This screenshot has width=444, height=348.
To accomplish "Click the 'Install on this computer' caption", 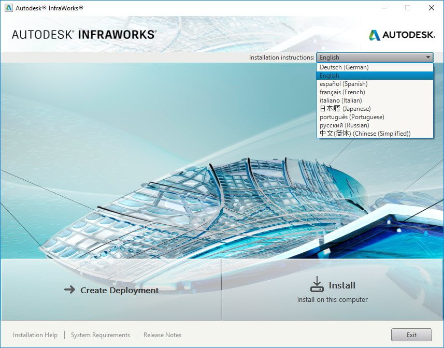I will 333,300.
